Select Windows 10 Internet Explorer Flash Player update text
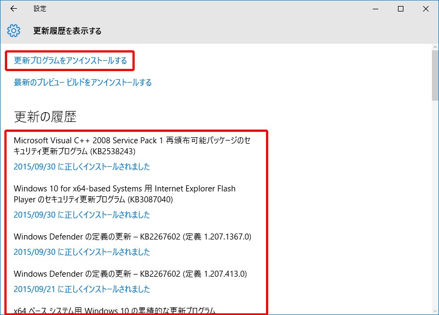Image resolution: width=439 pixels, height=315 pixels. (x=125, y=194)
